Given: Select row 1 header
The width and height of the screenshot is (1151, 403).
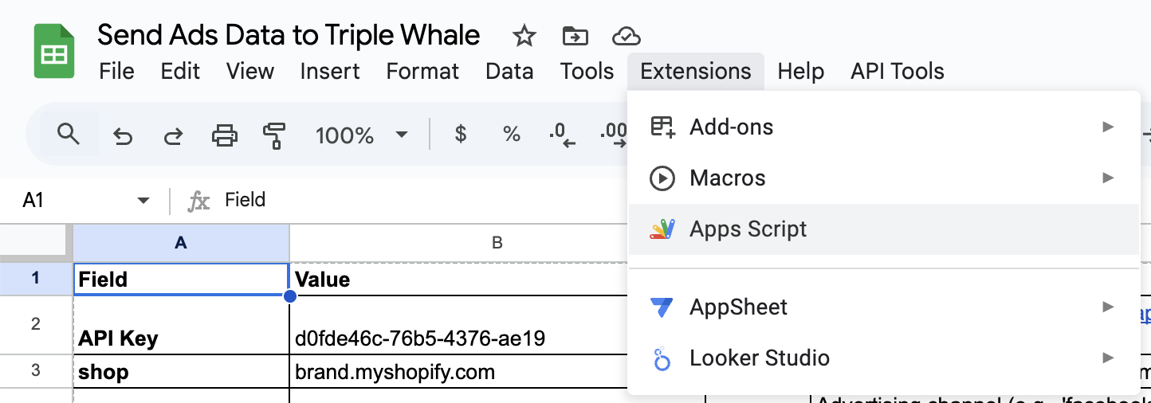Looking at the screenshot, I should 36,279.
